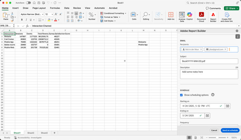Open the Report Builder info icon

click(237, 36)
